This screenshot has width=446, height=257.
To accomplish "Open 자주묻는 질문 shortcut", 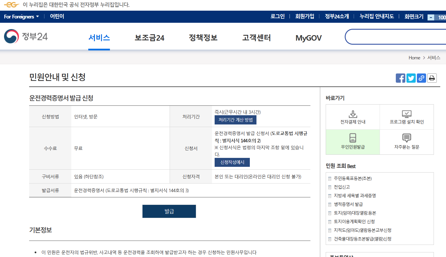I will 407,142.
